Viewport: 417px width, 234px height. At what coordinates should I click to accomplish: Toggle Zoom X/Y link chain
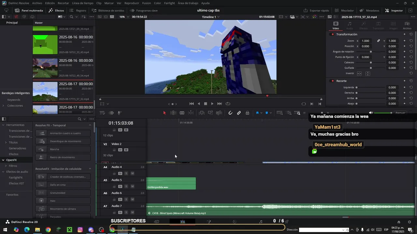(x=379, y=41)
